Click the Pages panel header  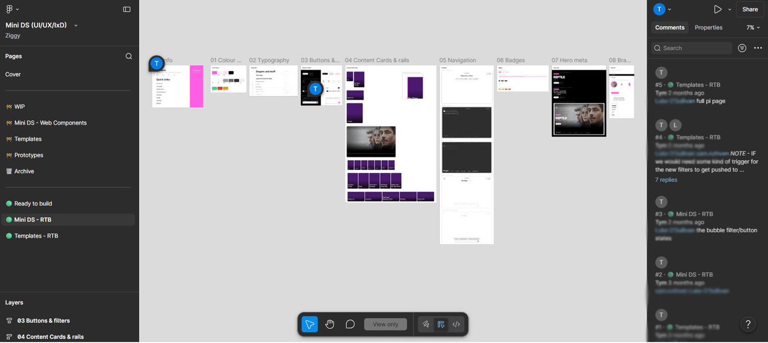[x=14, y=56]
